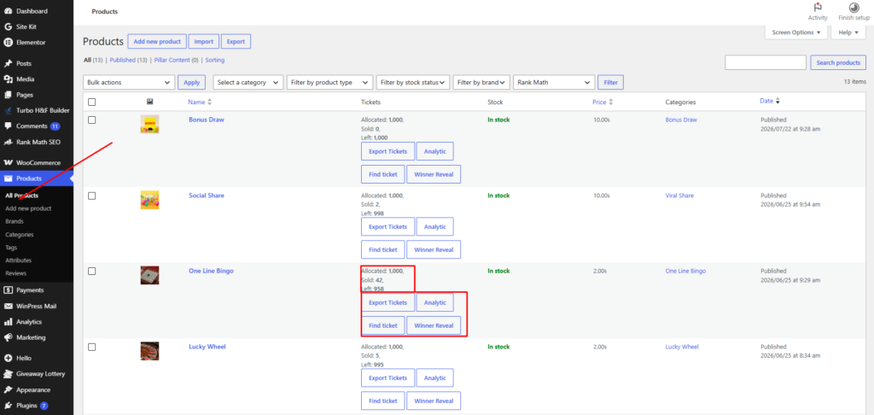Click the Marketing megaphone icon
The image size is (874, 415).
tap(9, 337)
